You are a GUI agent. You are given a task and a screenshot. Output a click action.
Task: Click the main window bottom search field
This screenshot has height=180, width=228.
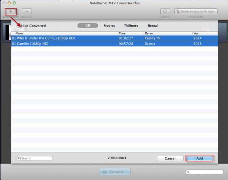[204, 172]
